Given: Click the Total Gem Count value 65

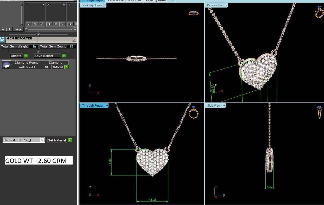Looking at the screenshot, I should [x=71, y=47].
